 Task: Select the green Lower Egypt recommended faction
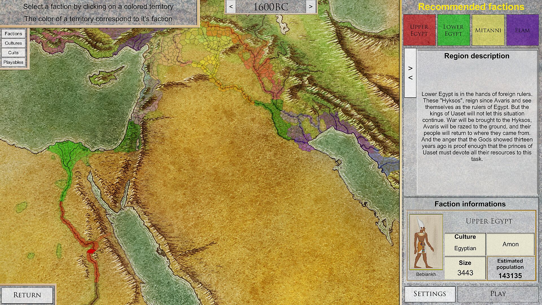tap(453, 30)
